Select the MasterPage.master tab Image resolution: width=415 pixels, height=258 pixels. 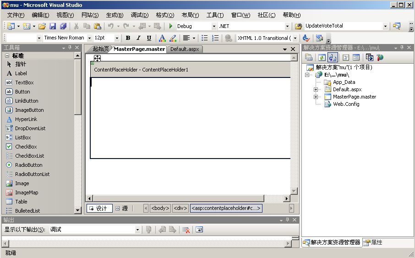click(x=139, y=49)
